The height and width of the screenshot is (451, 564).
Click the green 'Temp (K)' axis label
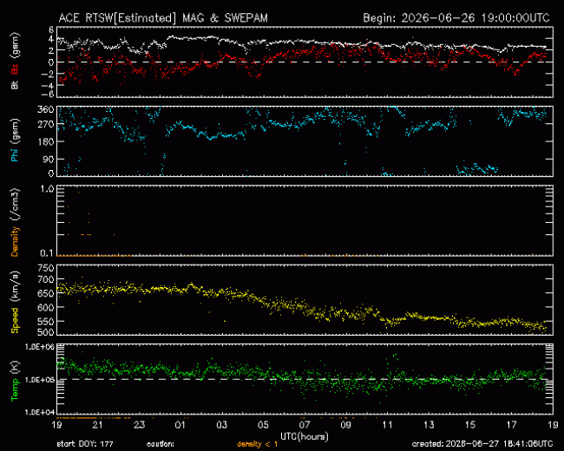pos(15,382)
